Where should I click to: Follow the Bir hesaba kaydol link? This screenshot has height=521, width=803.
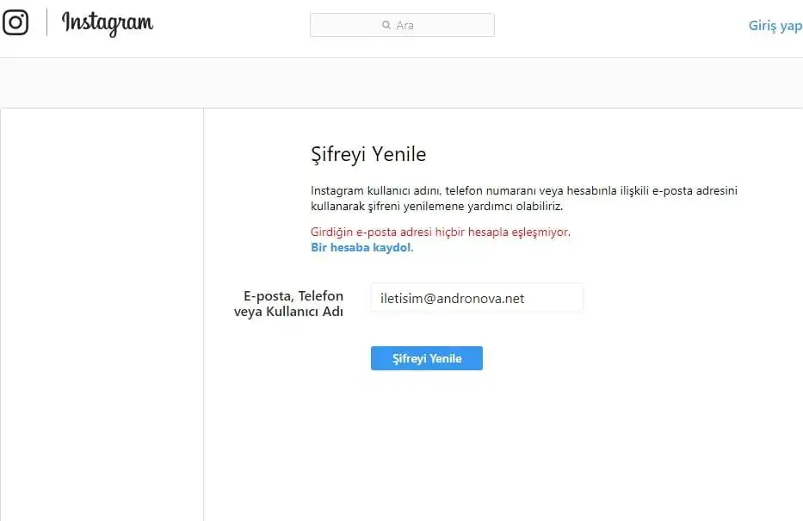point(361,247)
